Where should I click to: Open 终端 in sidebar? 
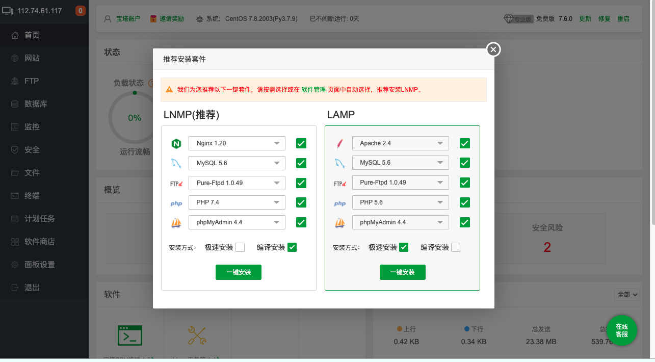tap(44, 196)
